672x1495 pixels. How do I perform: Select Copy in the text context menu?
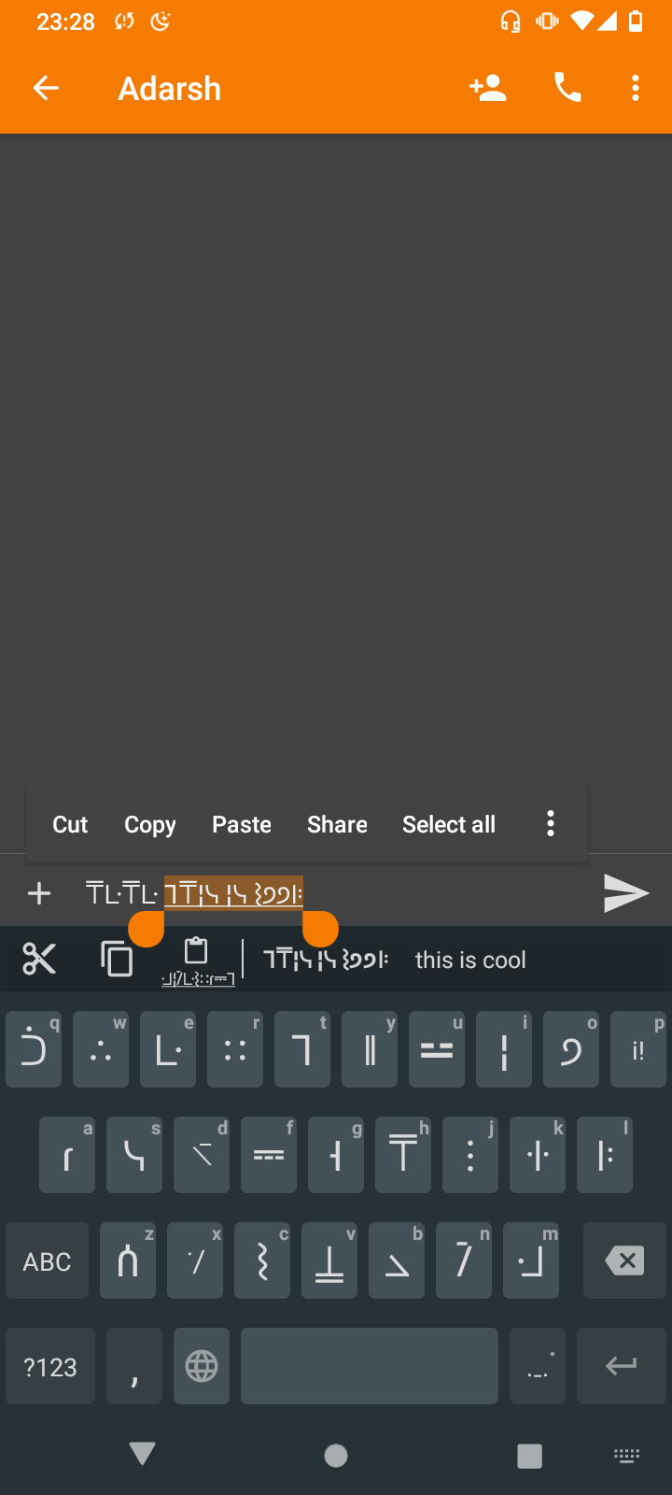pos(150,824)
